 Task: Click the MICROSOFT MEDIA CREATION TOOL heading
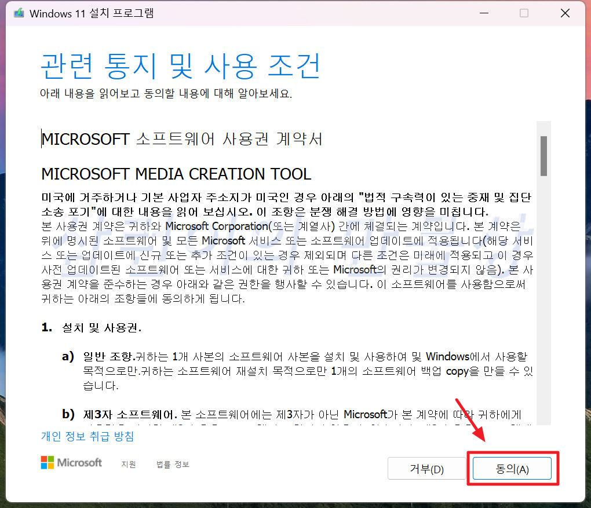(176, 174)
